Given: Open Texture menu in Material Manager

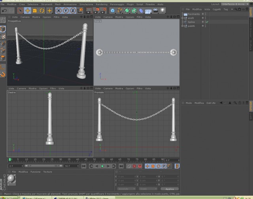Looking at the screenshot, I should [47, 172].
